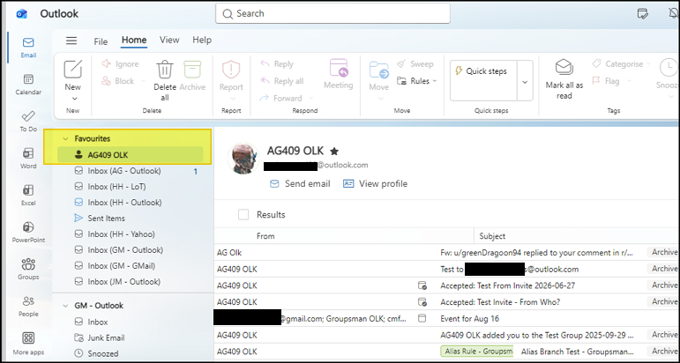
Task: Open More apps in the sidebar
Action: click(28, 343)
